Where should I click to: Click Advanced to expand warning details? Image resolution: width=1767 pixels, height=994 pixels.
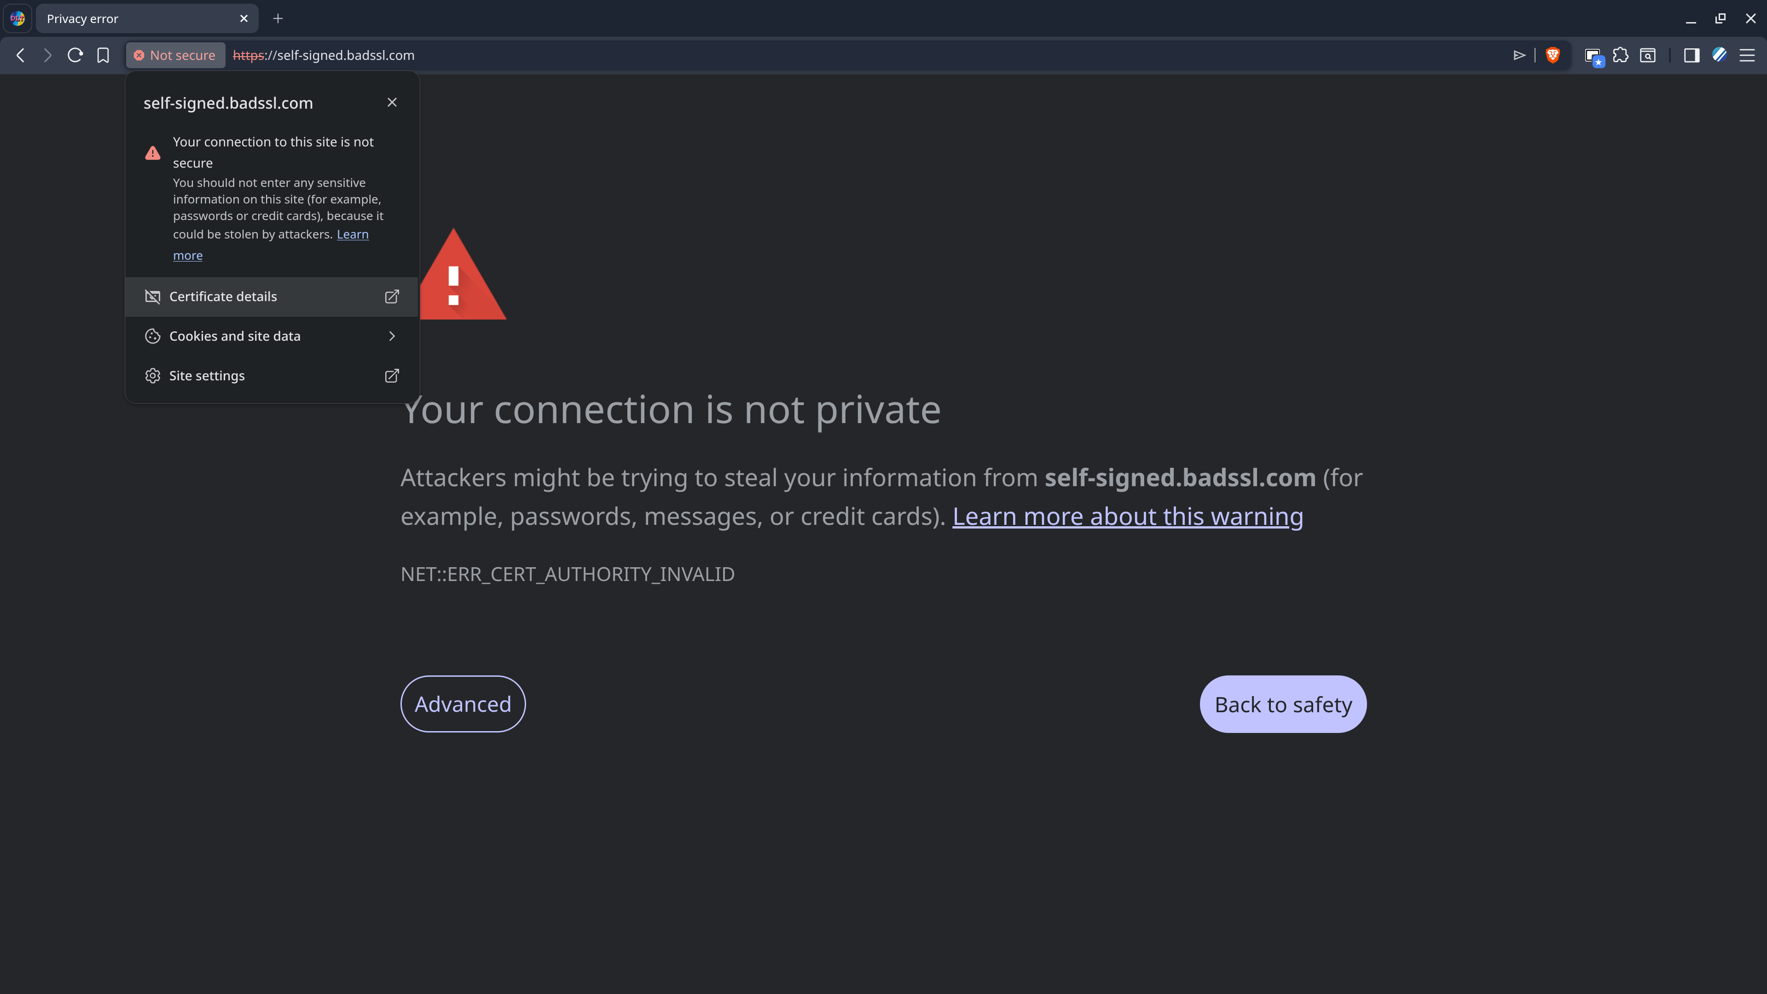coord(462,704)
